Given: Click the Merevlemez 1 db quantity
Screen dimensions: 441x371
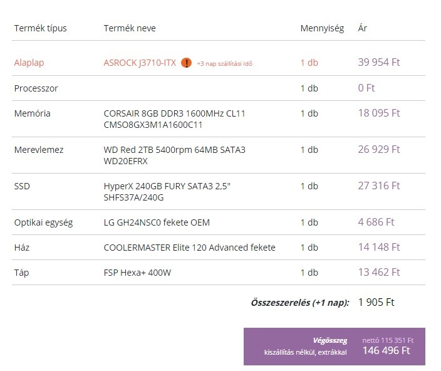Looking at the screenshot, I should [x=309, y=150].
